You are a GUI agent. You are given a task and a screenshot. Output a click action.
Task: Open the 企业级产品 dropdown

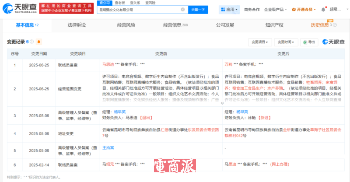[x=275, y=10]
